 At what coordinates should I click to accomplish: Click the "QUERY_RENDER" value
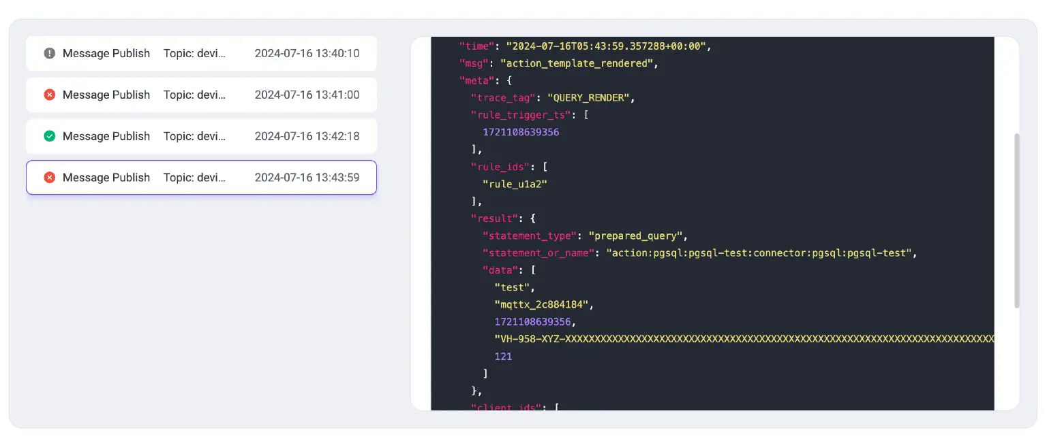coord(588,98)
